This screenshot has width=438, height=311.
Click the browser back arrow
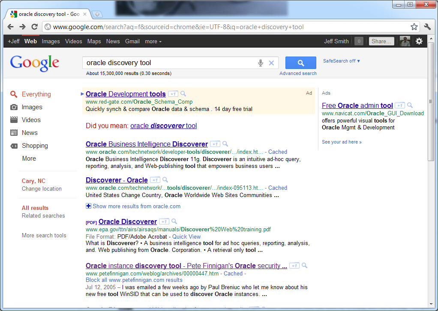click(10, 27)
